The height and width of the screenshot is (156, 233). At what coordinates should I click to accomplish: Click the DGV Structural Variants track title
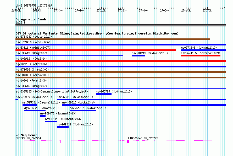[x=97, y=33]
